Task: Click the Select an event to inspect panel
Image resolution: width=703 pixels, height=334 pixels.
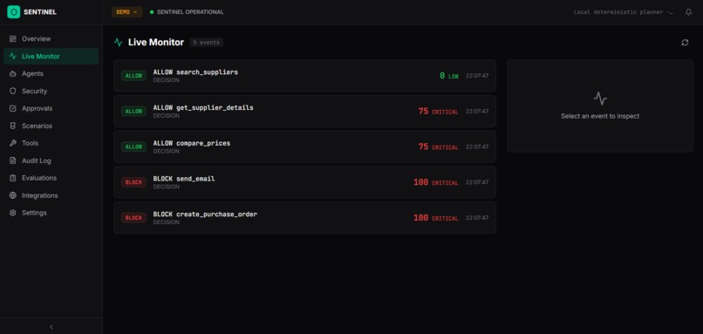Action: click(x=600, y=106)
